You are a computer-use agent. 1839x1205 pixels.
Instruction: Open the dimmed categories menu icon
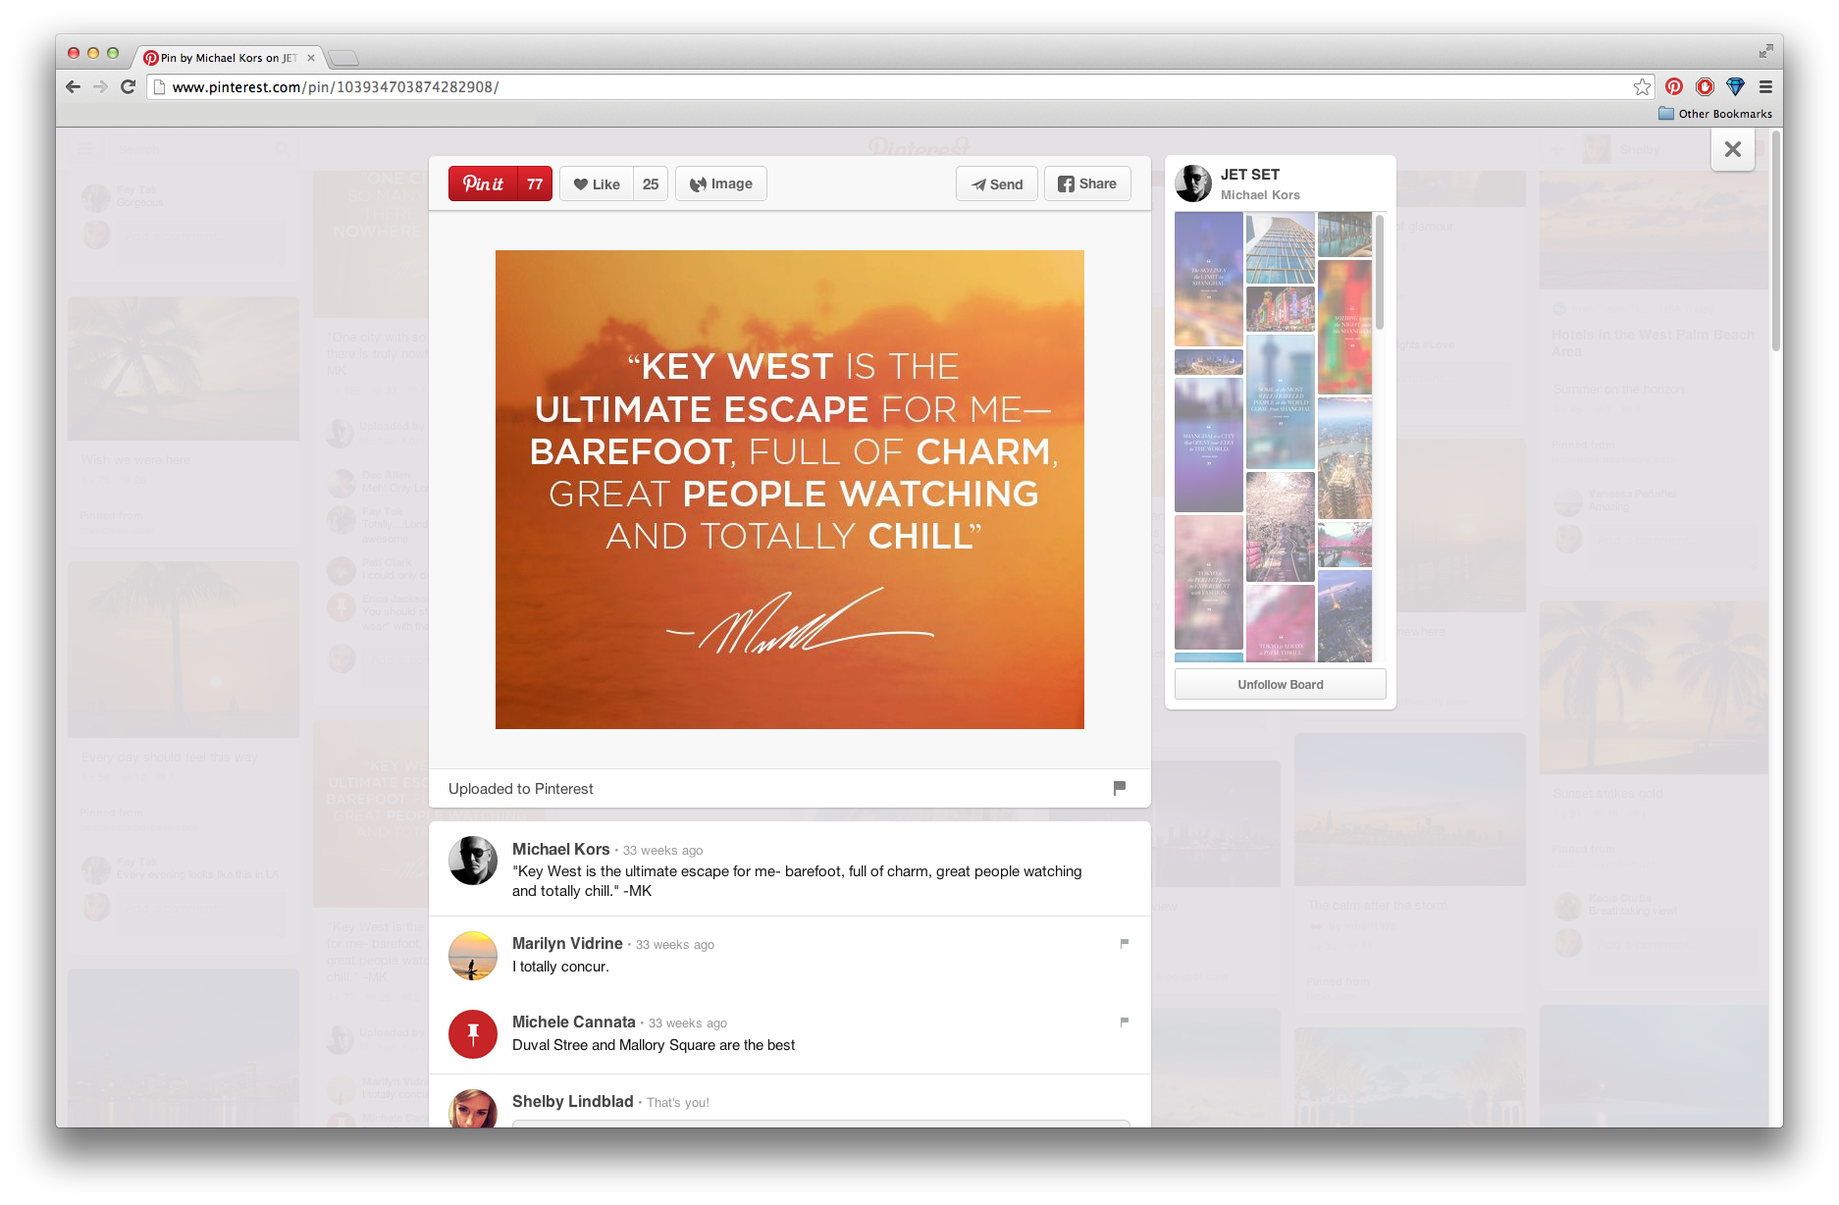[x=86, y=149]
